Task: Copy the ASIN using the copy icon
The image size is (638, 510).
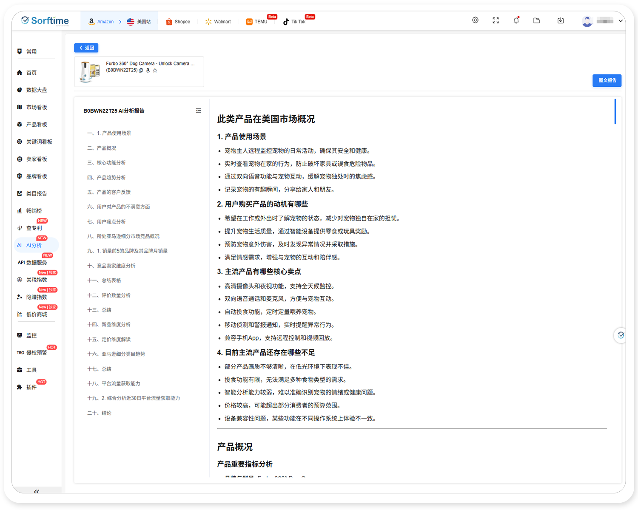Action: [141, 70]
